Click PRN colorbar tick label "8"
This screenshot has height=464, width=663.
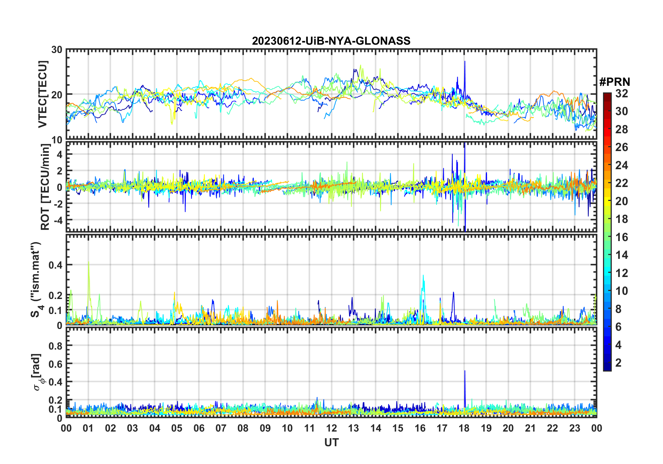(618, 309)
